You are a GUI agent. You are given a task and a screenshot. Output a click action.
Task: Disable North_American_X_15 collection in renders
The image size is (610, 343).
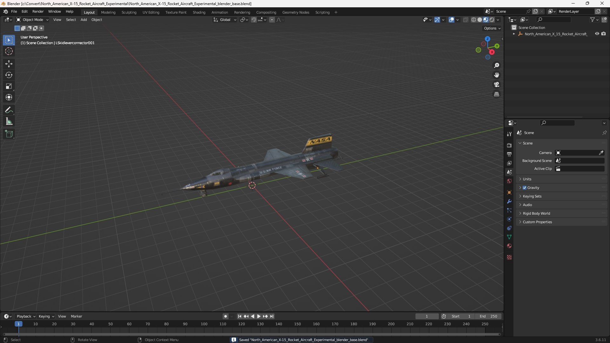(x=604, y=34)
